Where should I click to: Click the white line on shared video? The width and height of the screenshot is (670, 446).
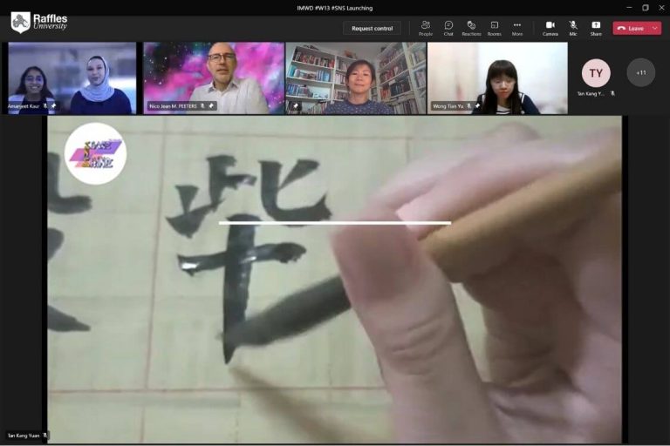click(334, 223)
